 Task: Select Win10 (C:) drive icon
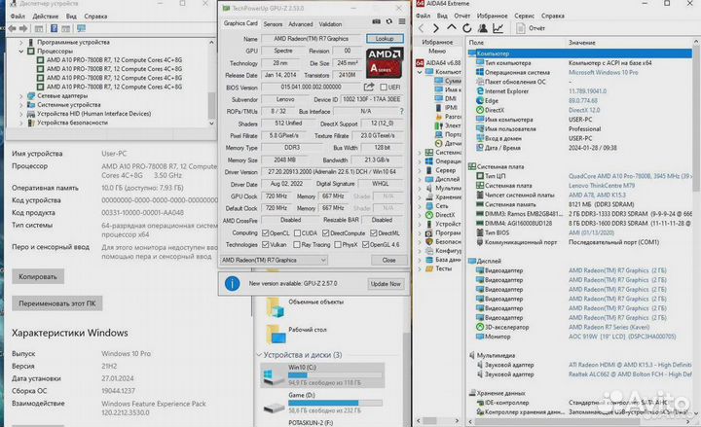(274, 375)
